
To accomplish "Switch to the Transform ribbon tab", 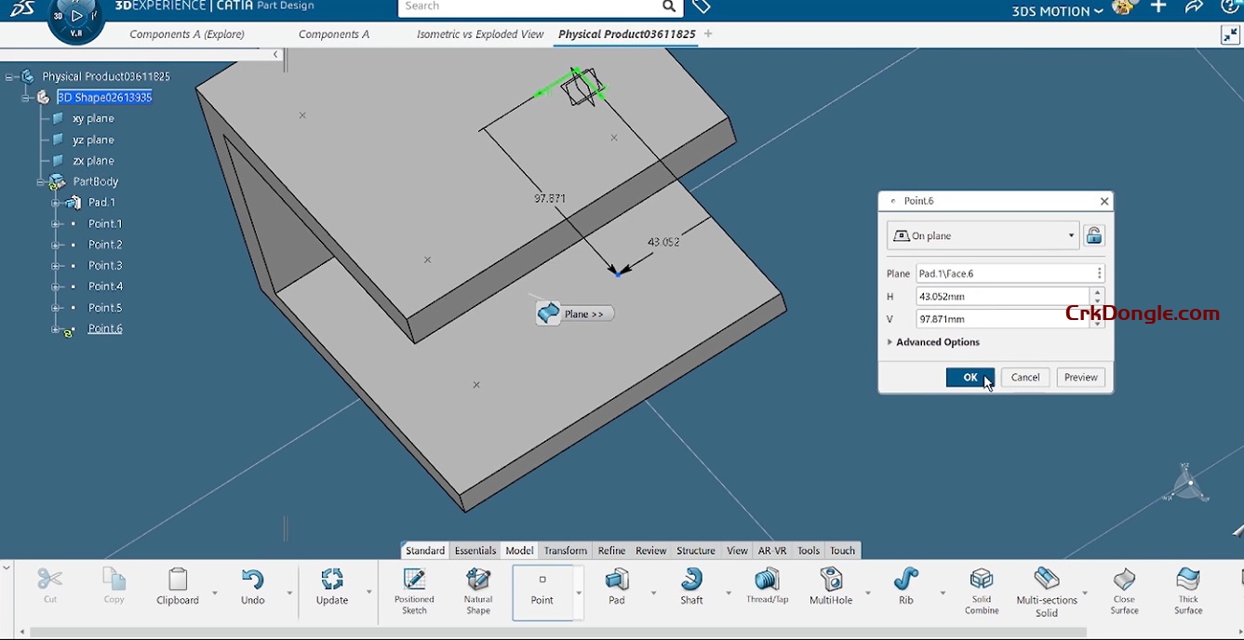I will [565, 550].
